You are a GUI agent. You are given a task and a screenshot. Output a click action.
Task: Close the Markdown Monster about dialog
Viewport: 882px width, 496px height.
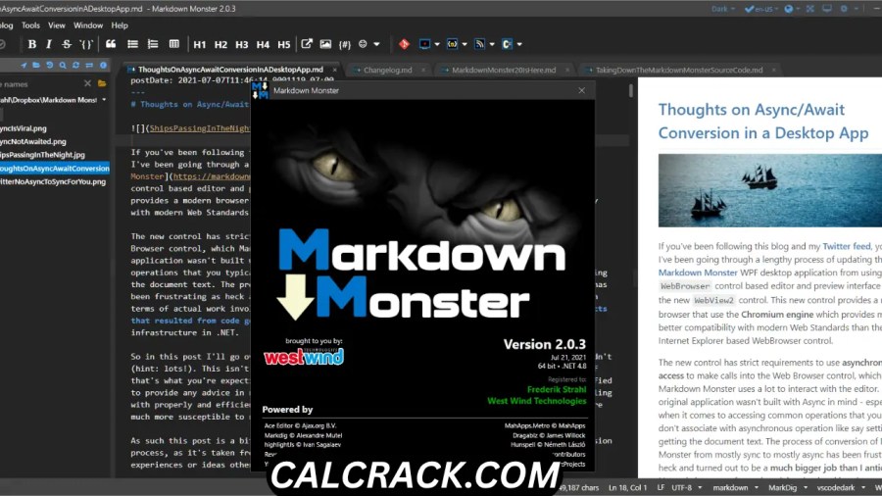pos(581,90)
